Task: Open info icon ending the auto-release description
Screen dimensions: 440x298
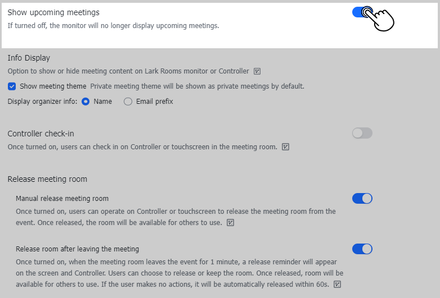Action: pyautogui.click(x=338, y=284)
